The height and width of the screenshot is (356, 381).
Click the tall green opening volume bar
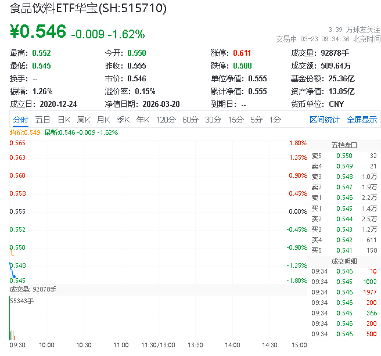pyautogui.click(x=10, y=319)
